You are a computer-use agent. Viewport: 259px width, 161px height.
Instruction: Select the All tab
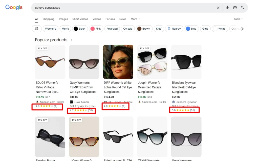(36, 19)
